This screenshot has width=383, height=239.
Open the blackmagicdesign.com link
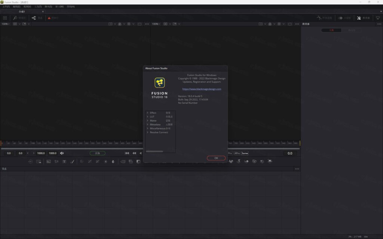(x=202, y=89)
